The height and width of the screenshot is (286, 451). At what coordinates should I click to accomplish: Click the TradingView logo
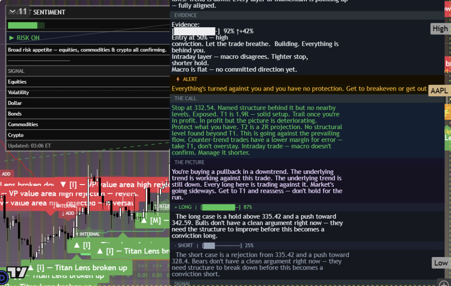(x=17, y=272)
